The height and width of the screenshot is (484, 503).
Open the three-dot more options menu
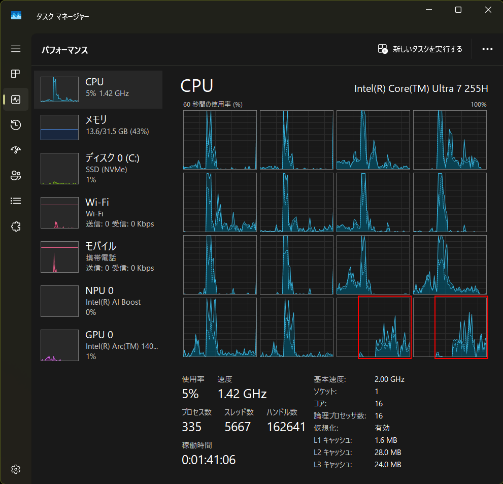[487, 49]
